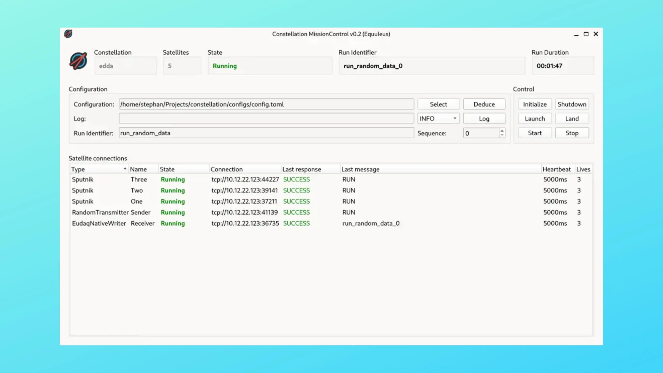
Task: Open the INFO log level dropdown
Action: pos(438,119)
